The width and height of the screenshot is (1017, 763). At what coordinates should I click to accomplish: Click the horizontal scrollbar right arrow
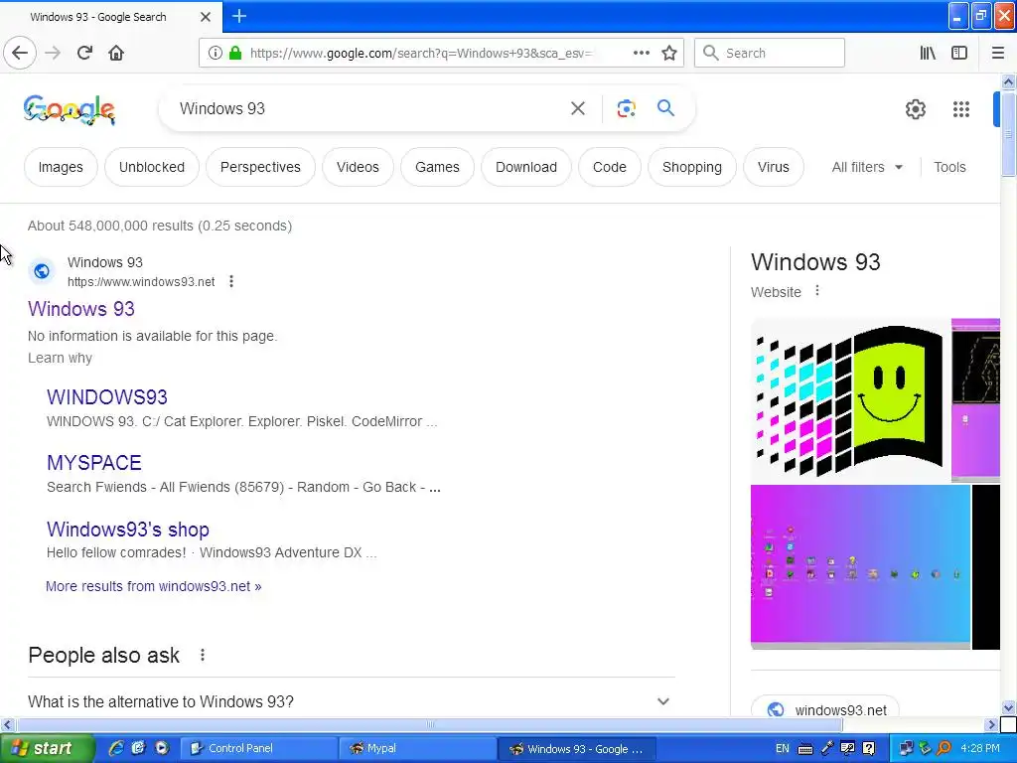[x=991, y=724]
